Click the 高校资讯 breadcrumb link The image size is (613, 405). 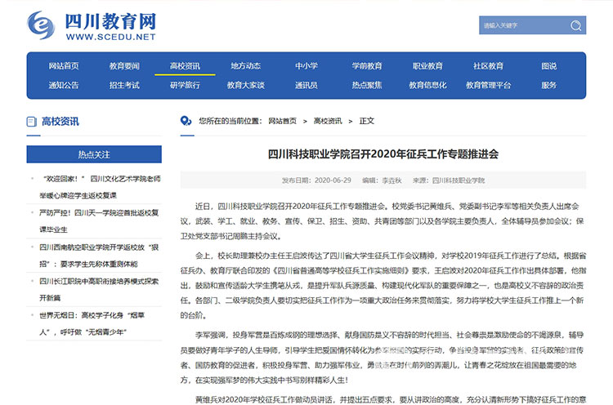328,121
